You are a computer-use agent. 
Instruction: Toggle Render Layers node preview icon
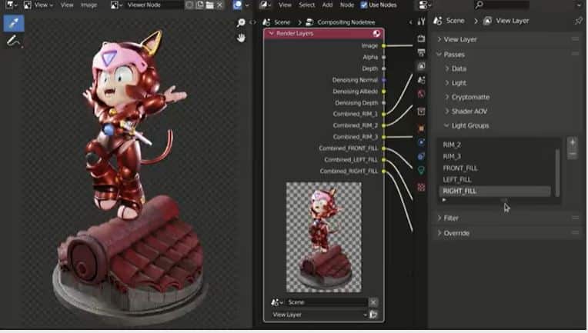tap(376, 34)
